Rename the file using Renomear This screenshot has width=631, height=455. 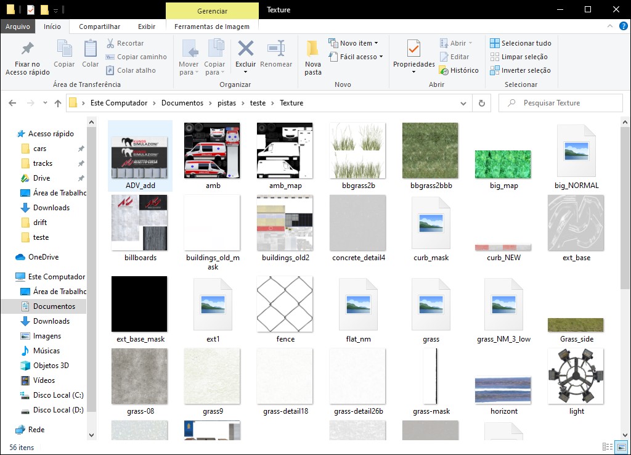click(x=276, y=54)
